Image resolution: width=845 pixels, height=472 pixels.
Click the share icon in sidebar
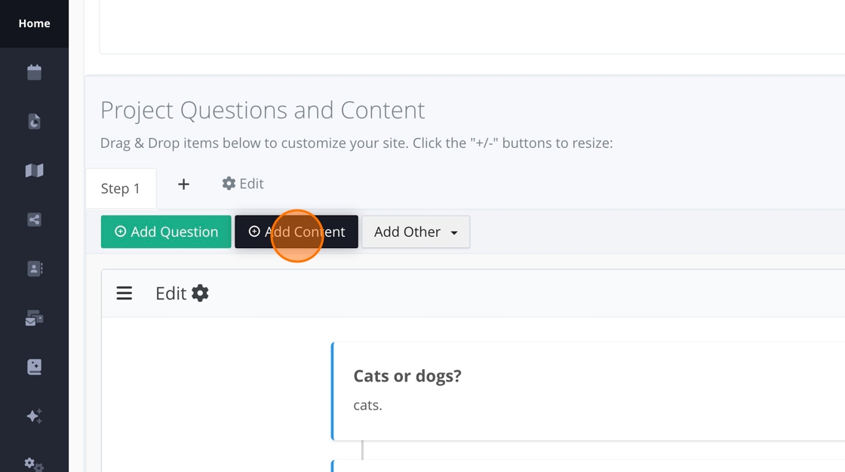(x=34, y=219)
